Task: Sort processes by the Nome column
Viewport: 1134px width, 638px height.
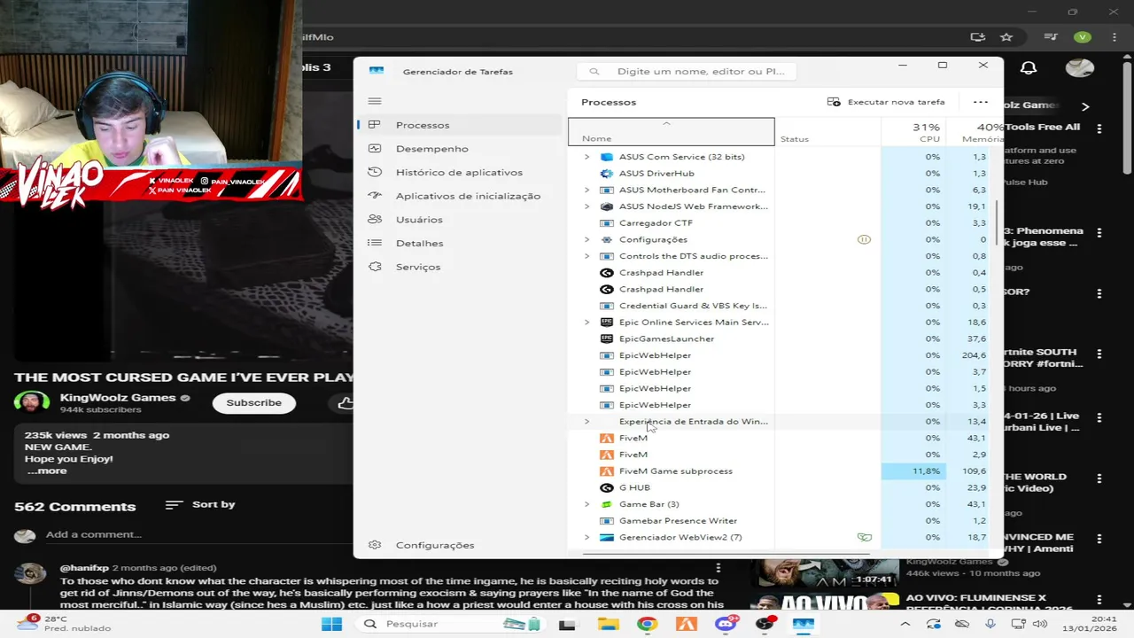Action: click(671, 132)
